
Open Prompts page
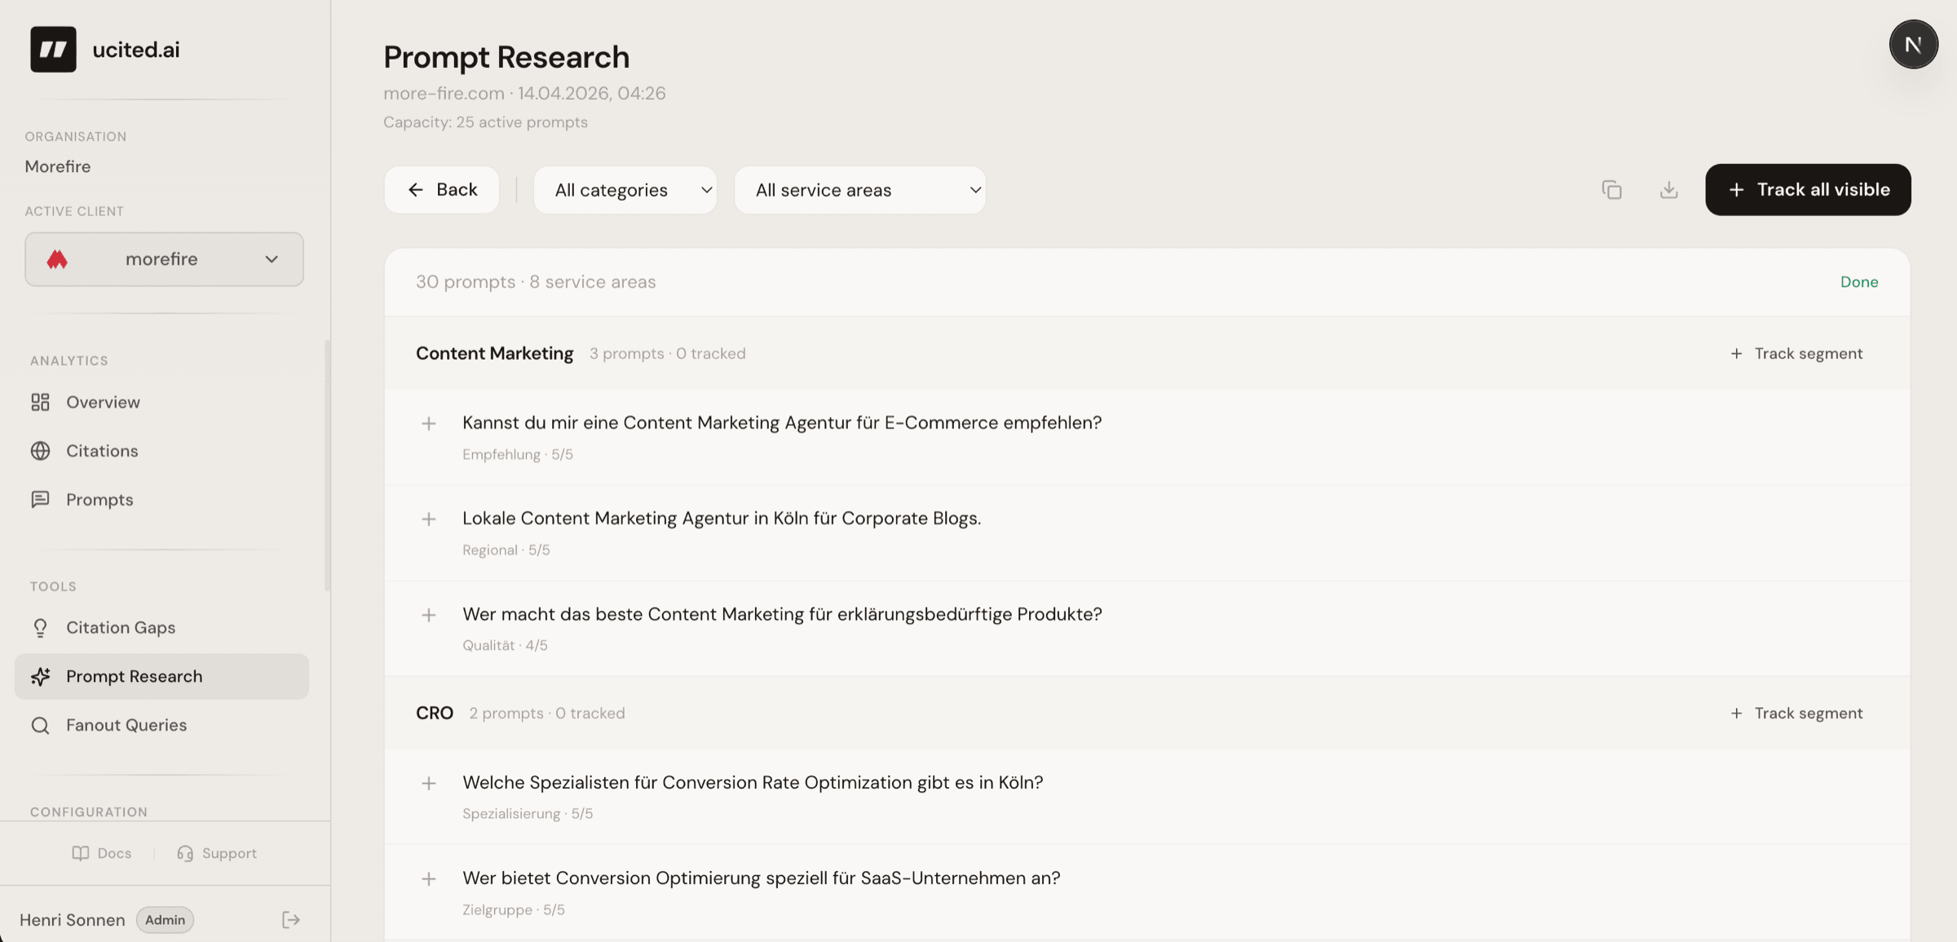point(161,499)
